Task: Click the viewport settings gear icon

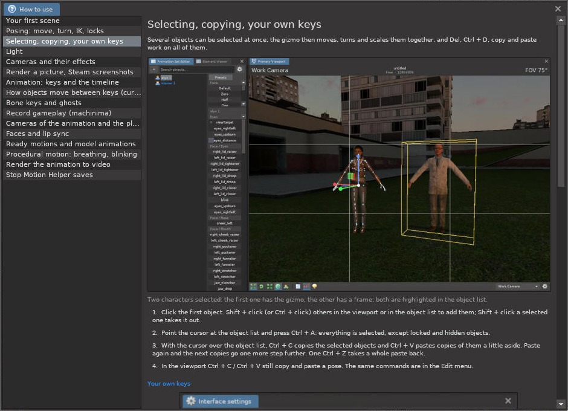Action: click(x=545, y=286)
